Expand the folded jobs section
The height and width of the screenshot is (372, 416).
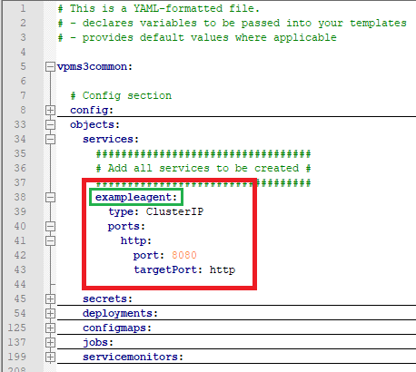[x=50, y=342]
